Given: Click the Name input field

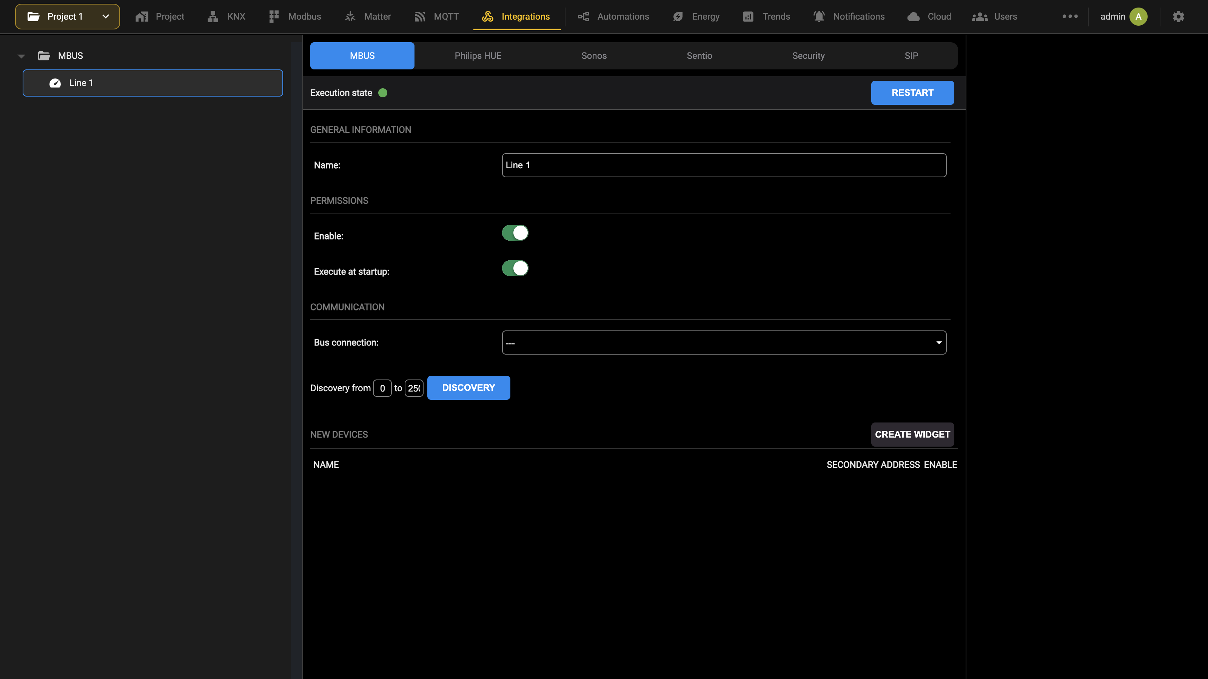Looking at the screenshot, I should click(724, 166).
